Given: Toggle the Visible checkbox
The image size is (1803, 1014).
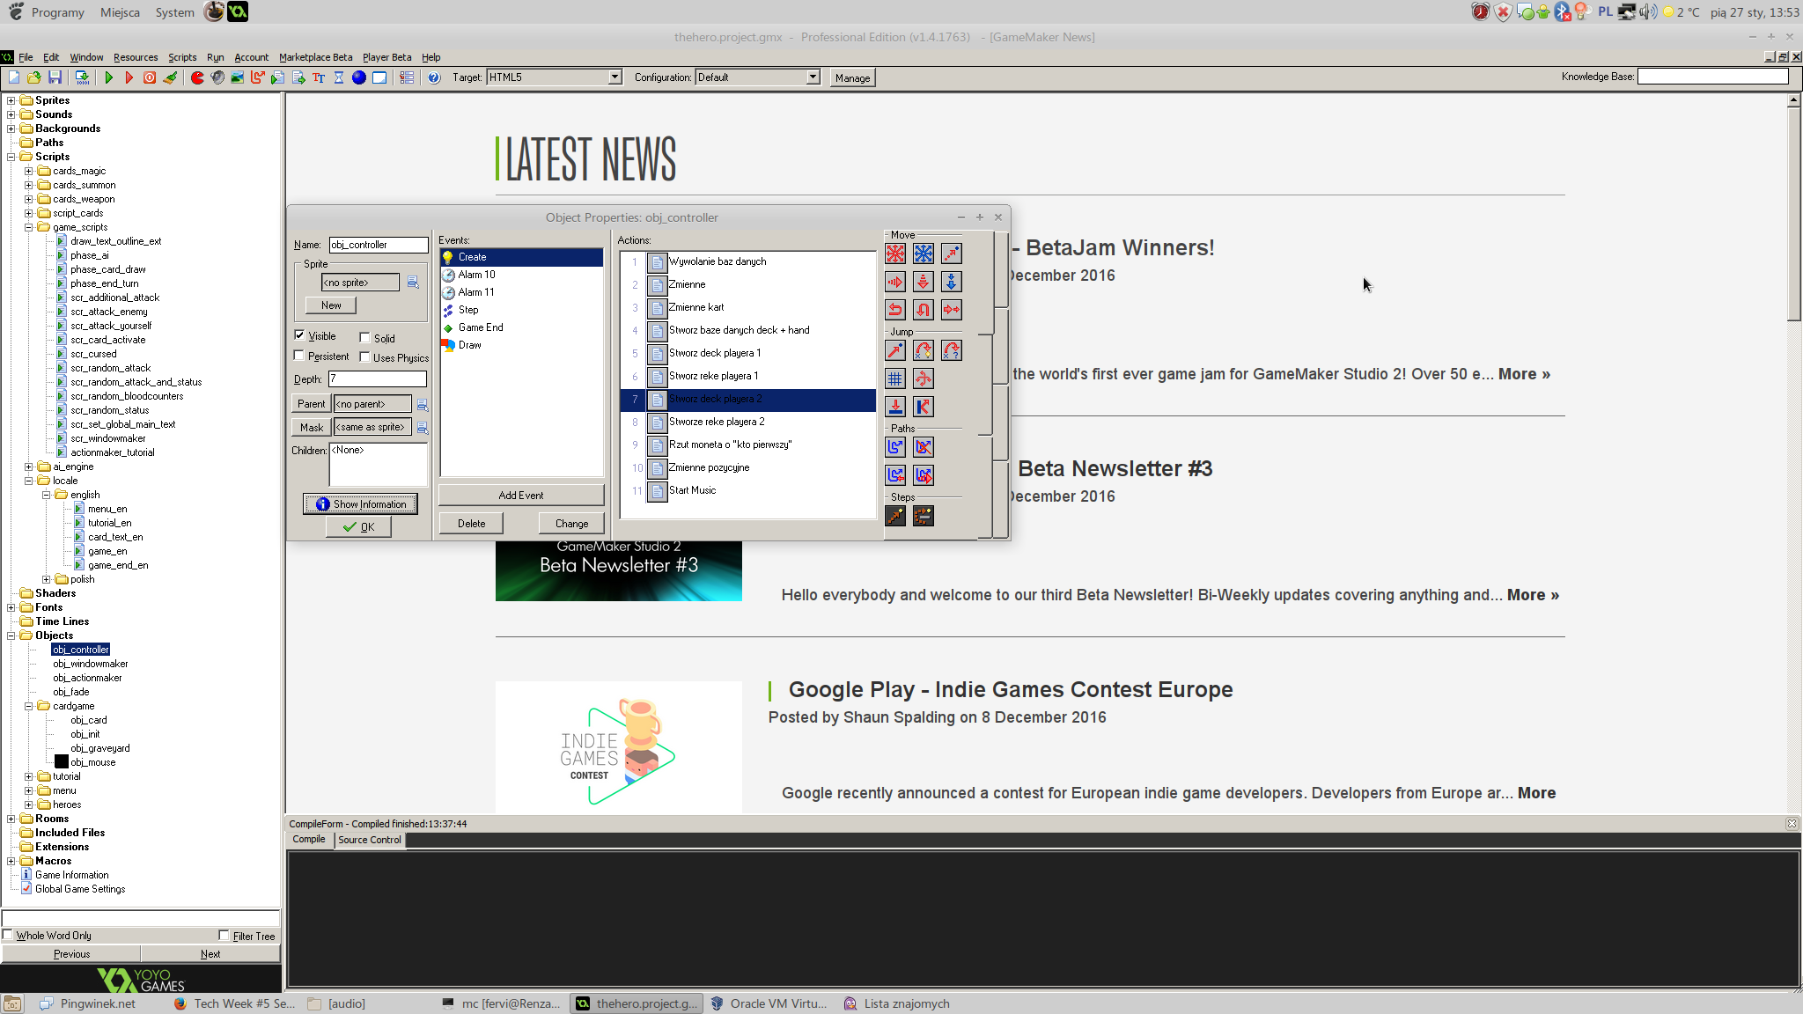Looking at the screenshot, I should click(299, 335).
